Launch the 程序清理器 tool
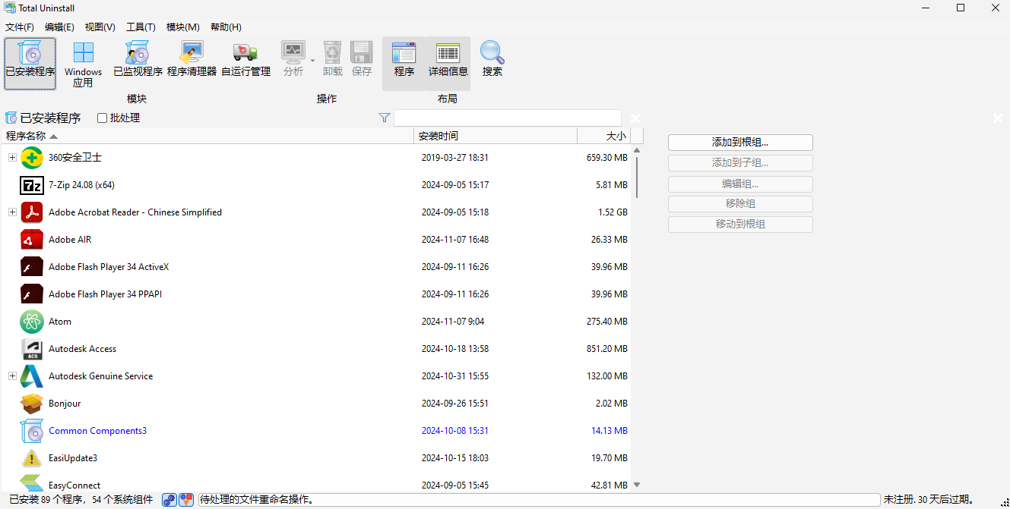 point(192,59)
